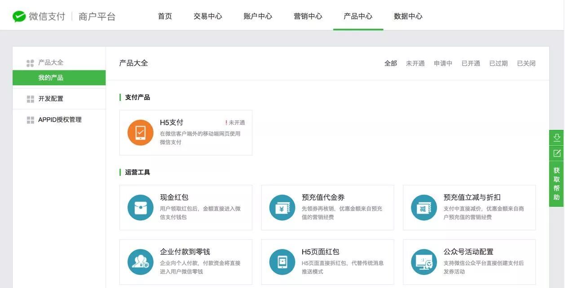Viewport: 565px width, 288px height.
Task: Expand the 开发配置 sidebar section
Action: pyautogui.click(x=52, y=98)
